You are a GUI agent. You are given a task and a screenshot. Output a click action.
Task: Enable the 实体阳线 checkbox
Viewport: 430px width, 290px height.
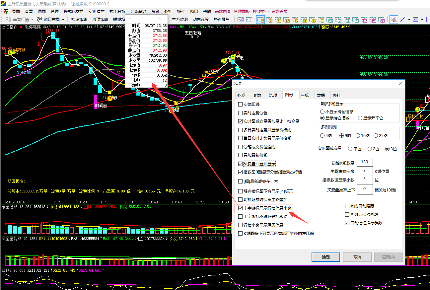(x=240, y=105)
